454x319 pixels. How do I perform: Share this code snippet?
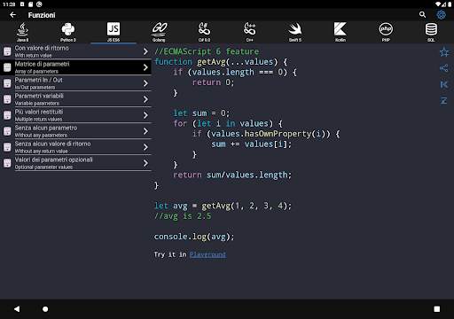click(x=444, y=68)
